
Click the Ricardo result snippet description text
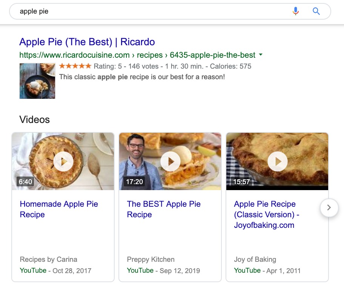pos(142,77)
